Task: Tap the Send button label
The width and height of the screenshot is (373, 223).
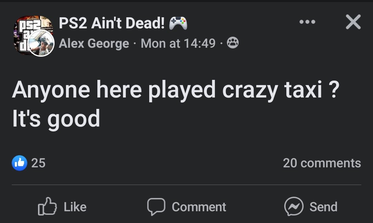Action: point(323,207)
